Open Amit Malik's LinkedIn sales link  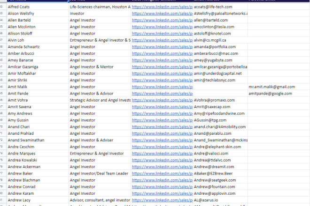[163, 87]
